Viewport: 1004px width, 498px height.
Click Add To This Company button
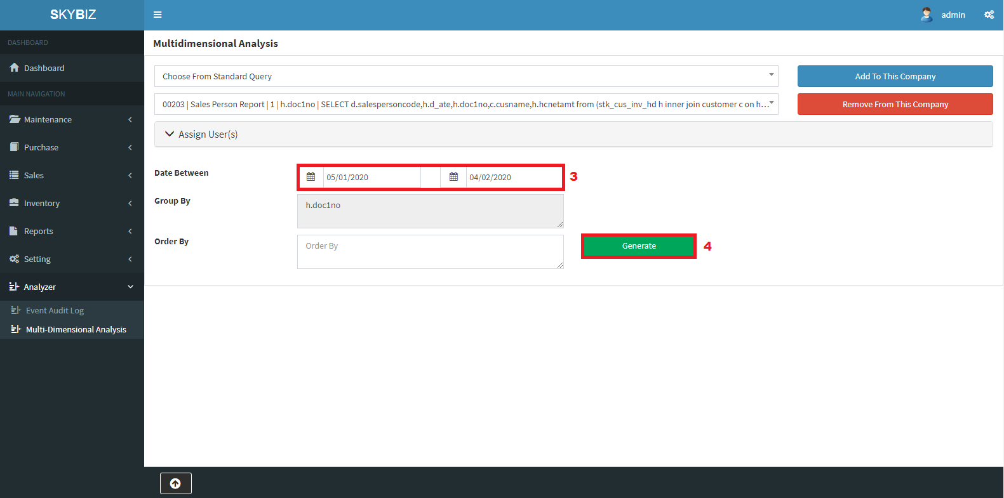click(x=895, y=76)
